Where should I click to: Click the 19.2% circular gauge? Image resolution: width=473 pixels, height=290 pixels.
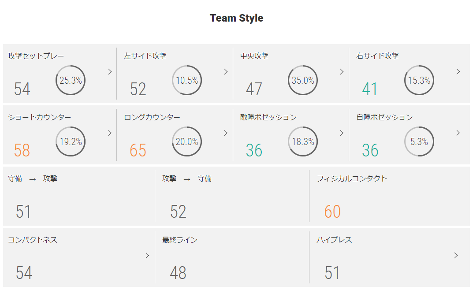71,141
